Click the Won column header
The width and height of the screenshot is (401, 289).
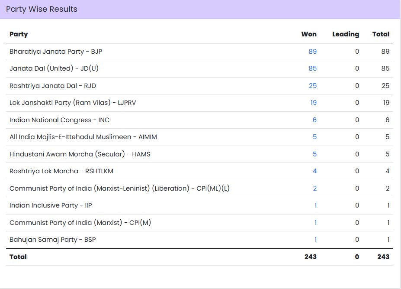click(x=309, y=34)
